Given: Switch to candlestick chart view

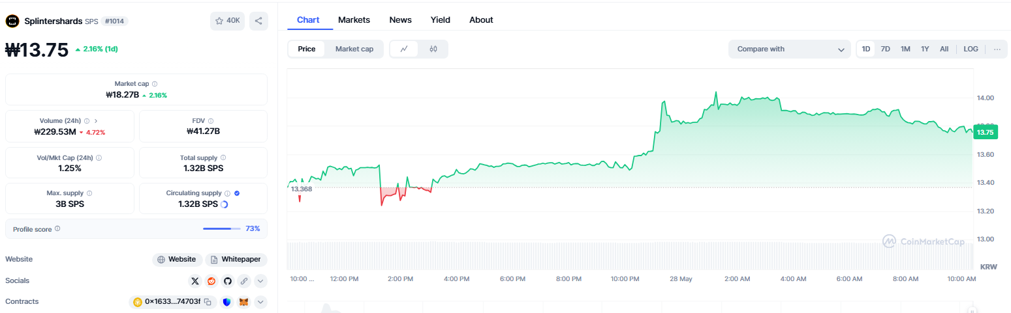Looking at the screenshot, I should coord(433,49).
